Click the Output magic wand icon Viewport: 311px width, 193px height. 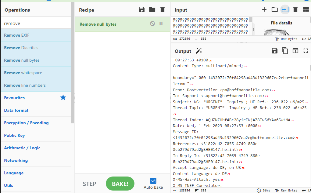pos(199,51)
